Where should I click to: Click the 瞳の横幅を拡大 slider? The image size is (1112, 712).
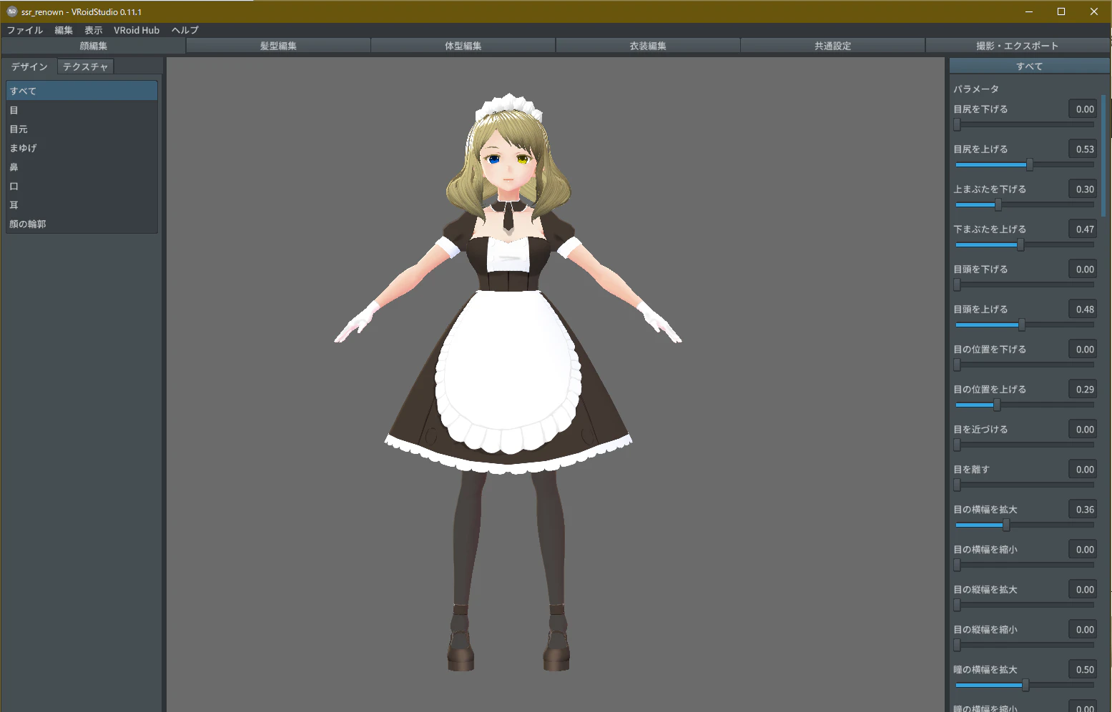click(x=1025, y=685)
